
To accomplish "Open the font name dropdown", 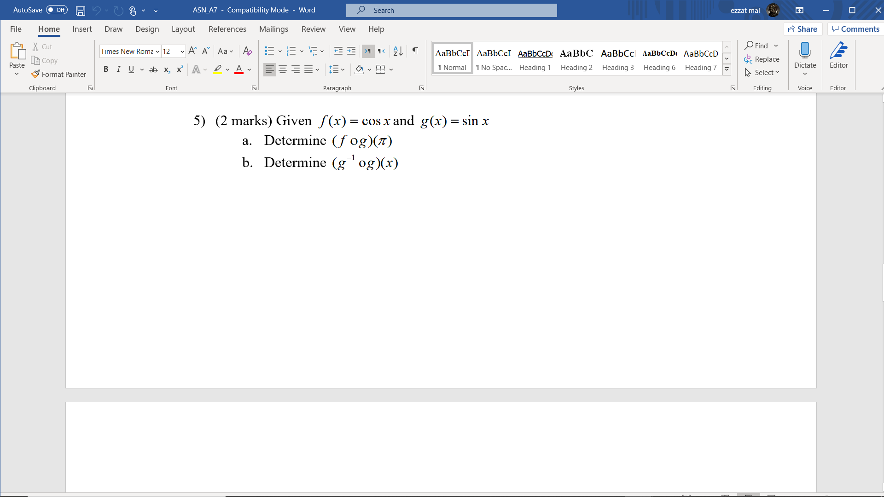I will pos(157,52).
